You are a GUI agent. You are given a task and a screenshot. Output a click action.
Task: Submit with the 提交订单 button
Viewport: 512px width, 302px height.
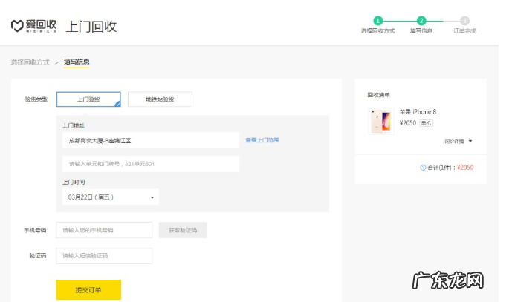pyautogui.click(x=88, y=289)
